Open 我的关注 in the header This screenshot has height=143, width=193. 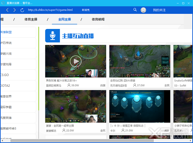159,10
